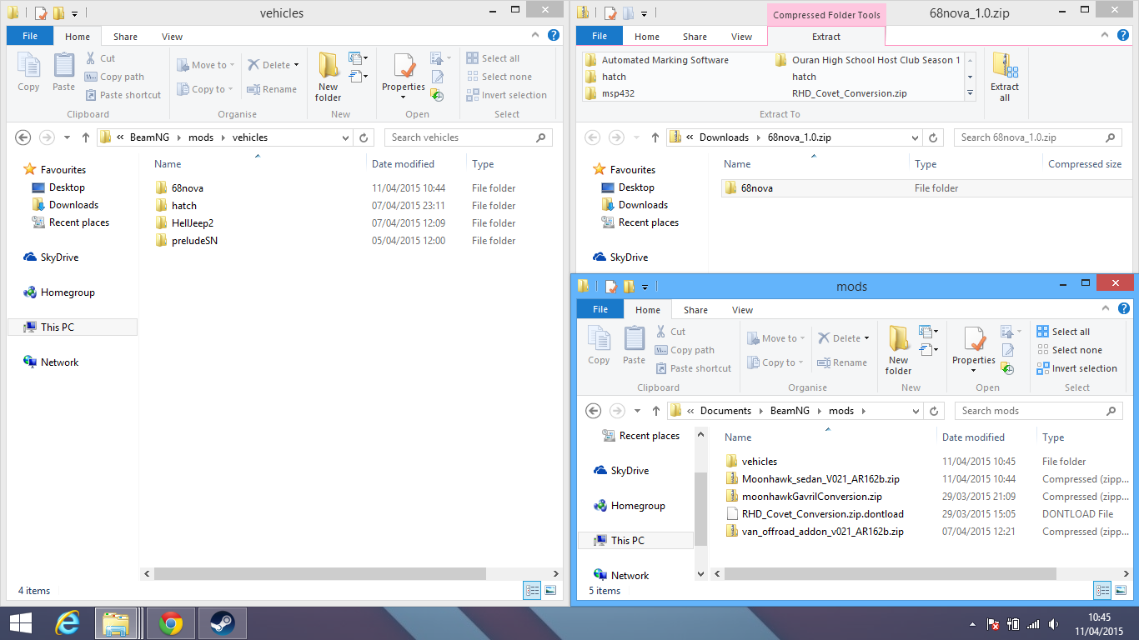Click File Explorer icon on the taskbar
The width and height of the screenshot is (1139, 640).
click(116, 622)
